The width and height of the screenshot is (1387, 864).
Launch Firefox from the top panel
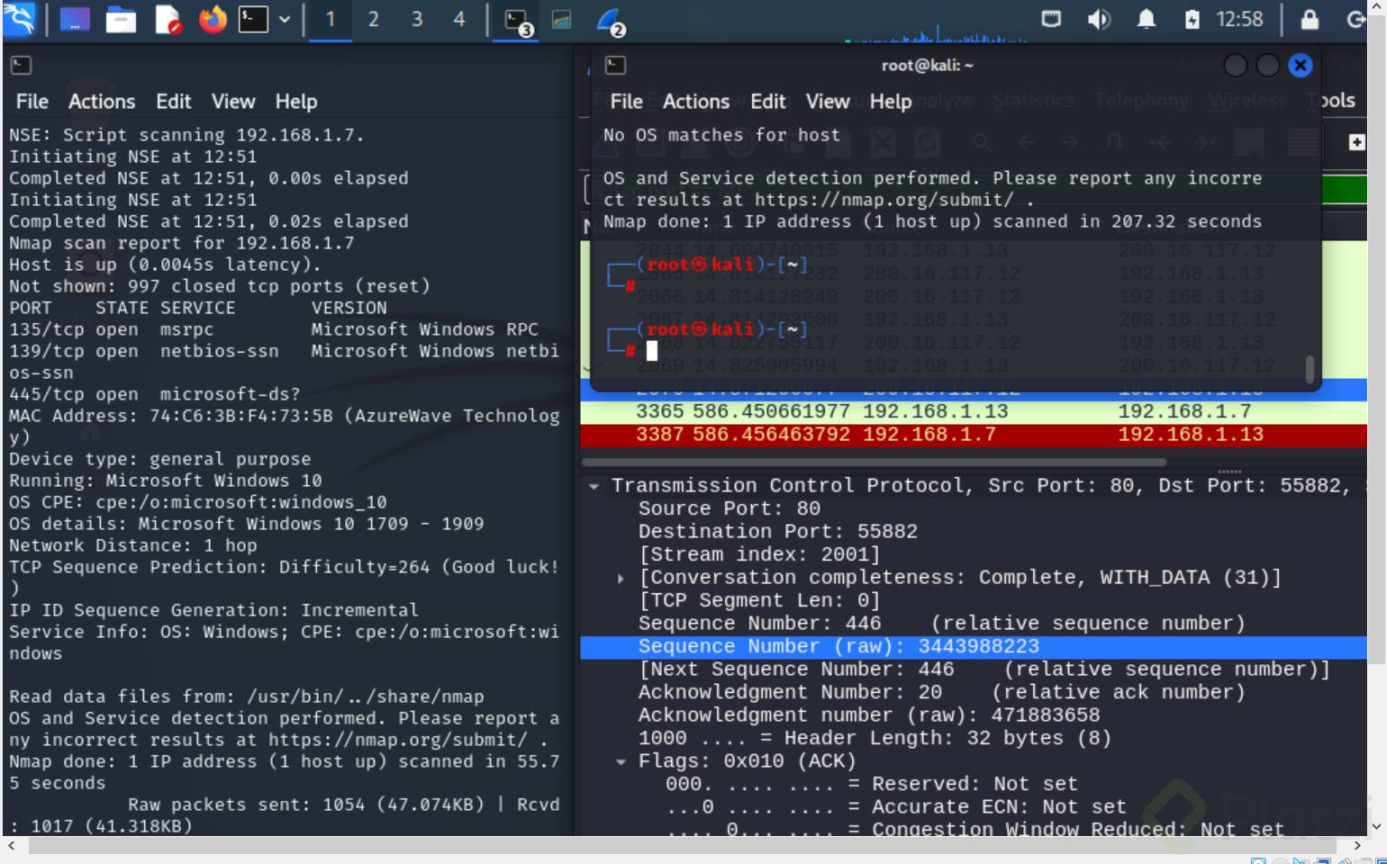point(213,19)
